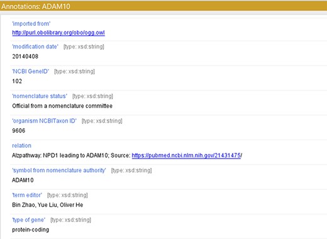Select the protein-coding gene type value
Viewport: 327px width, 239px height.
tap(31, 230)
